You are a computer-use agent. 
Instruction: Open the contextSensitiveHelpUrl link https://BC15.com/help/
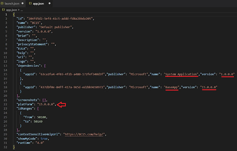(84, 134)
